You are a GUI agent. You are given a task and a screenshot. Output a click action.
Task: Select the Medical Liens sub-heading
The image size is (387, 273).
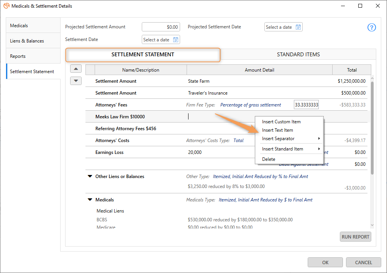point(110,211)
